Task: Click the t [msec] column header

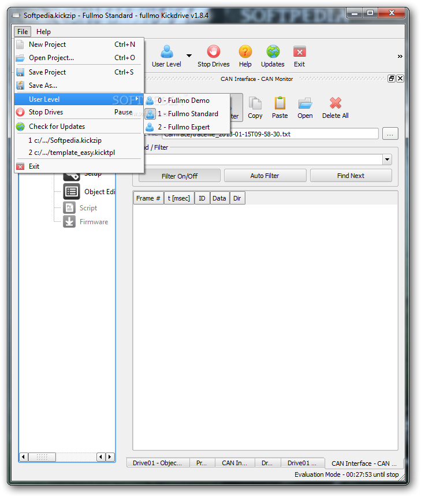Action: click(x=179, y=198)
